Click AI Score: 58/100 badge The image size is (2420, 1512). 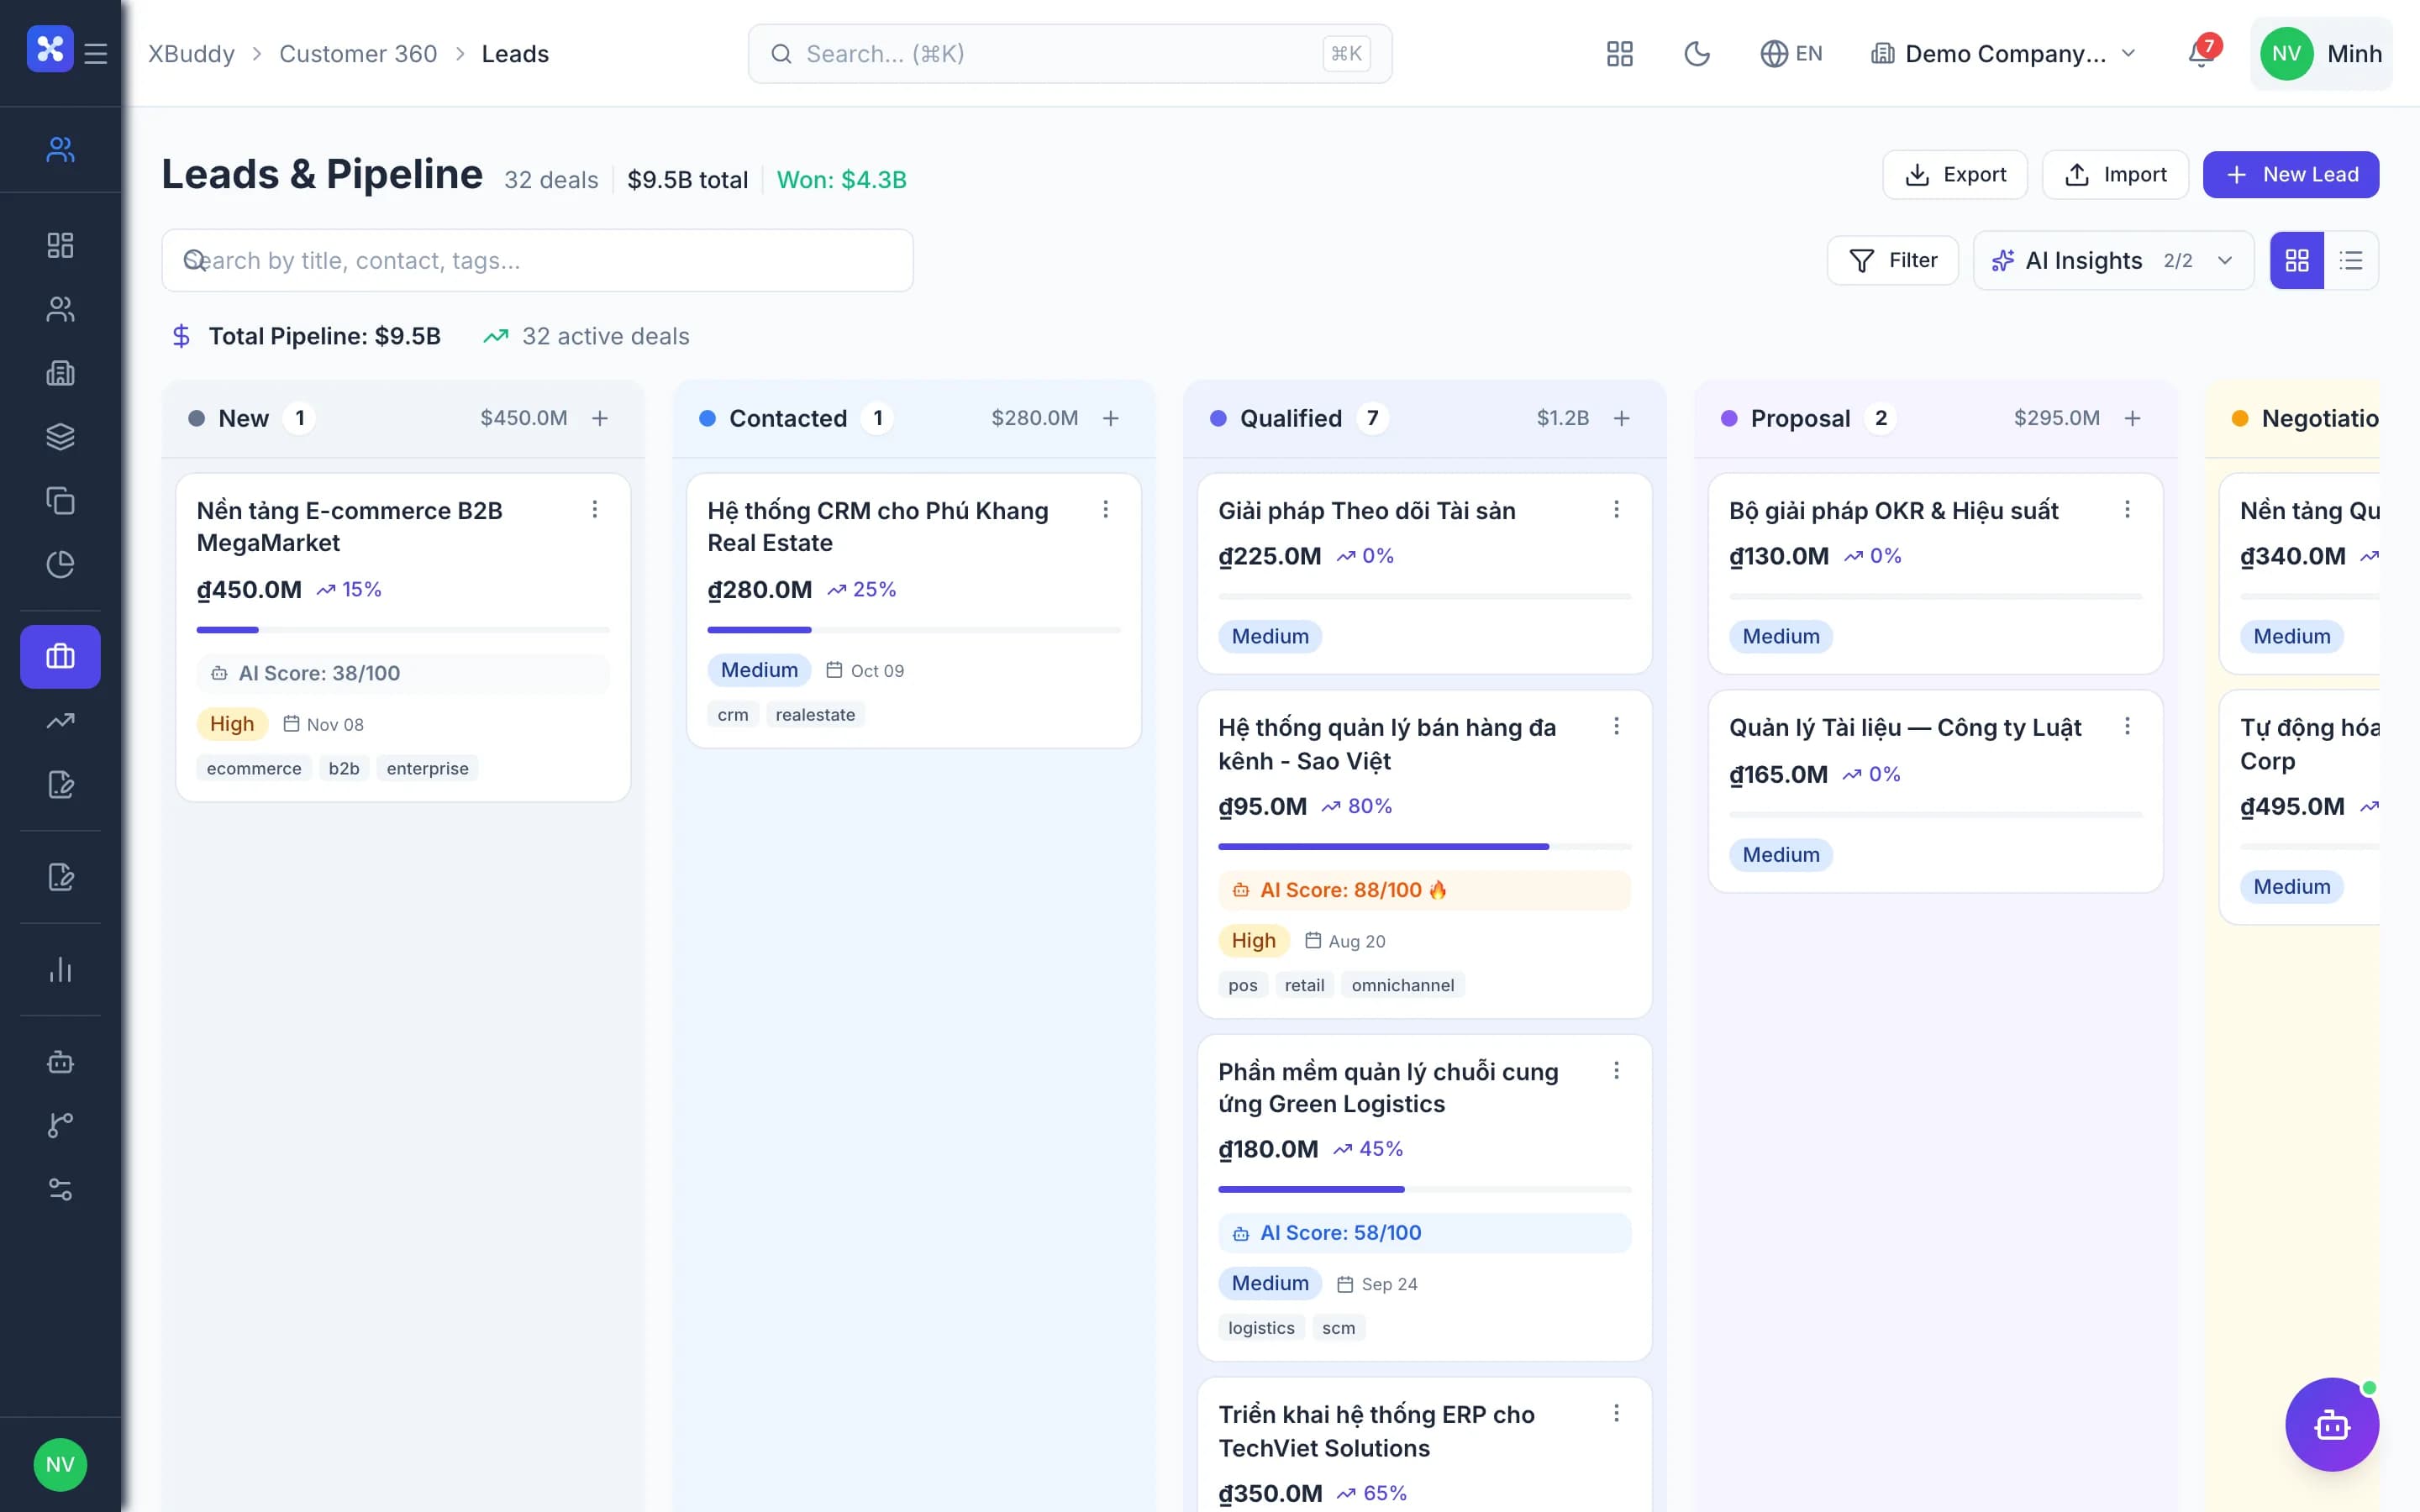[x=1424, y=1233]
